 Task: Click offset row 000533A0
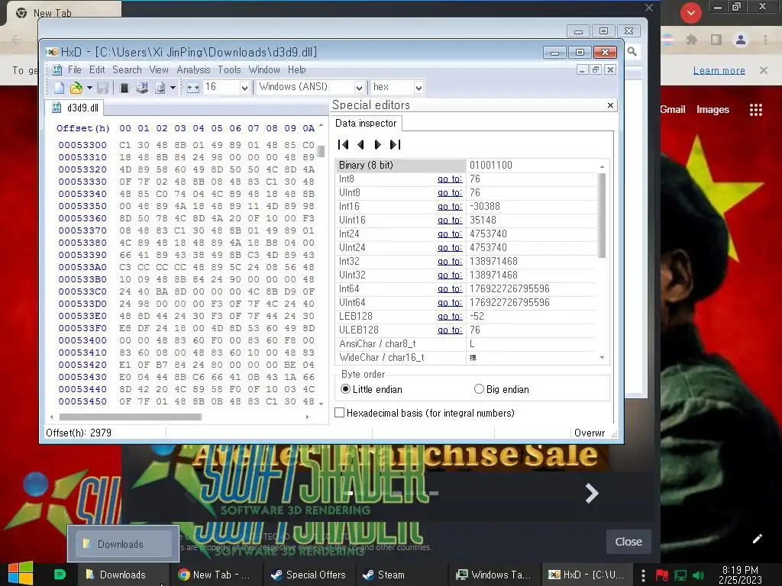[82, 267]
